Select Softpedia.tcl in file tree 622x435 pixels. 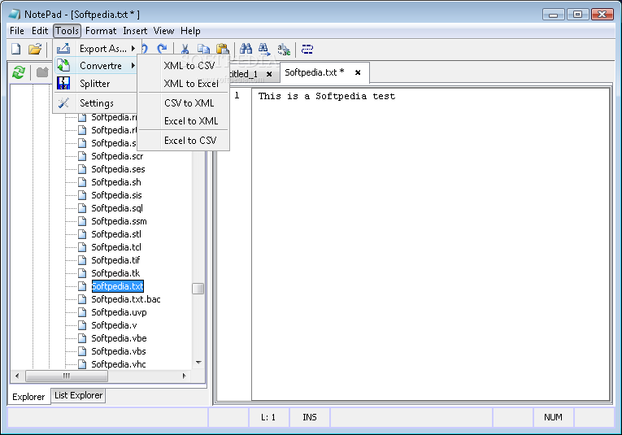pos(115,247)
